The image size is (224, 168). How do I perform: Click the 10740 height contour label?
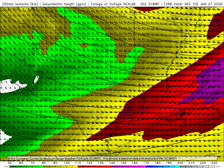tap(56, 140)
